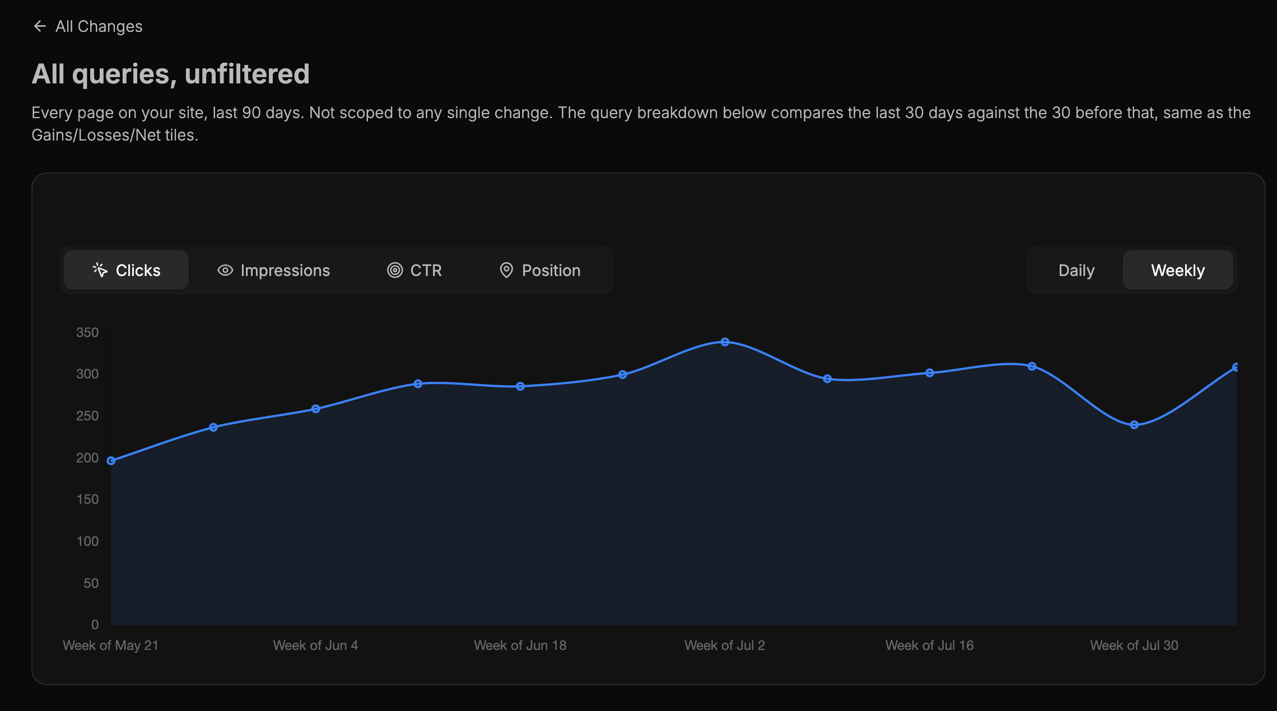Select the Clicks metric tab
Screen dimensions: 1277x711
click(x=127, y=270)
